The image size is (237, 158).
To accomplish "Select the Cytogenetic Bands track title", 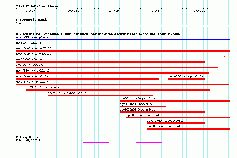I will click(32, 20).
